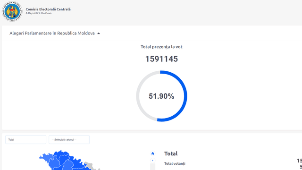Click the zoom-in plus button on map
Screen dimensions: 302x170
tap(152, 161)
